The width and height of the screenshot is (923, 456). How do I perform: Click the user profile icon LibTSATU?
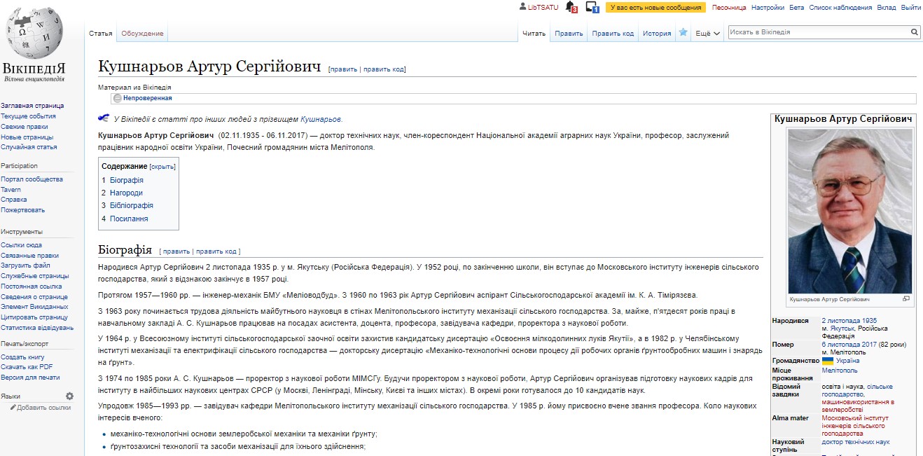click(x=522, y=7)
